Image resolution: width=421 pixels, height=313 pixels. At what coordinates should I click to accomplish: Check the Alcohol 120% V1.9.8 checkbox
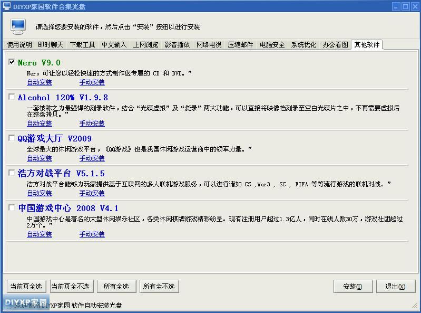pos(12,97)
